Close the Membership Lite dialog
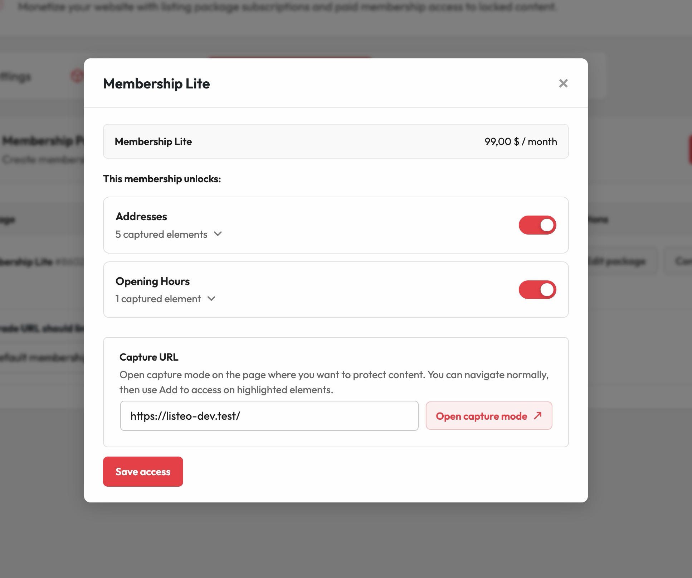This screenshot has width=692, height=578. 563,83
